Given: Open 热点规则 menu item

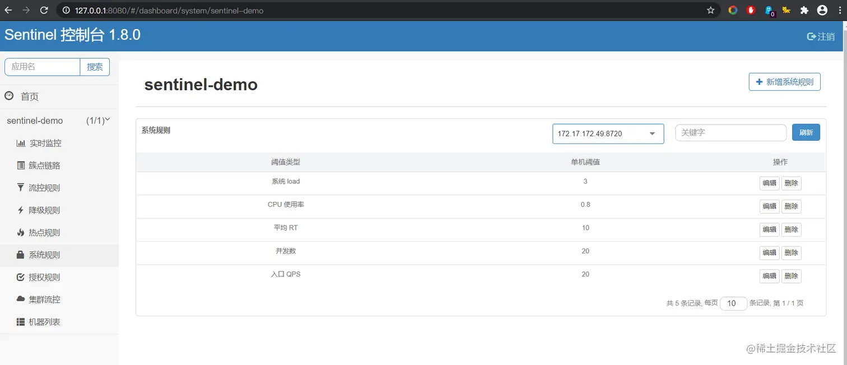Looking at the screenshot, I should pyautogui.click(x=44, y=233).
